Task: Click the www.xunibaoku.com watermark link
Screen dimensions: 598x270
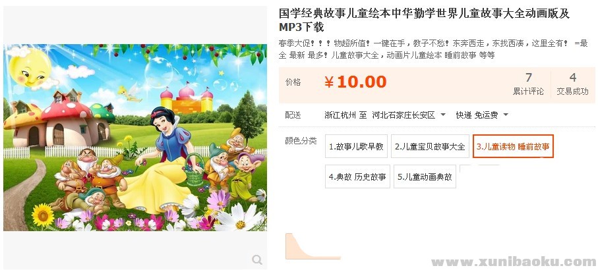Action: tap(514, 262)
